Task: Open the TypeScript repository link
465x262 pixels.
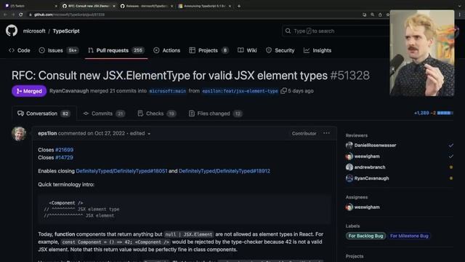Action: pyautogui.click(x=66, y=31)
